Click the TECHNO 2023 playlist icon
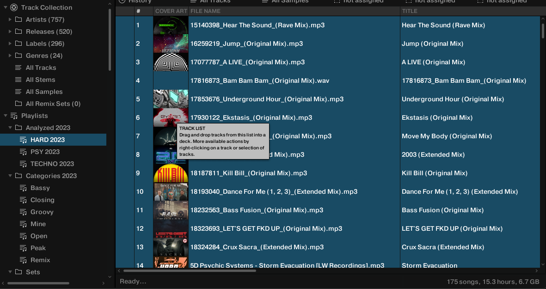 23,164
